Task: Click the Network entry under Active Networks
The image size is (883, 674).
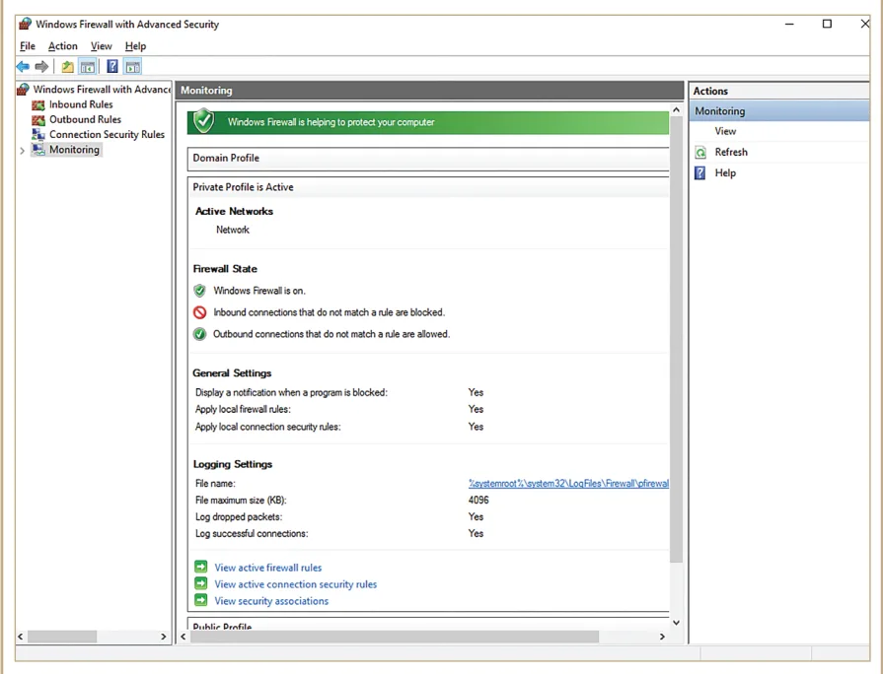Action: [233, 230]
